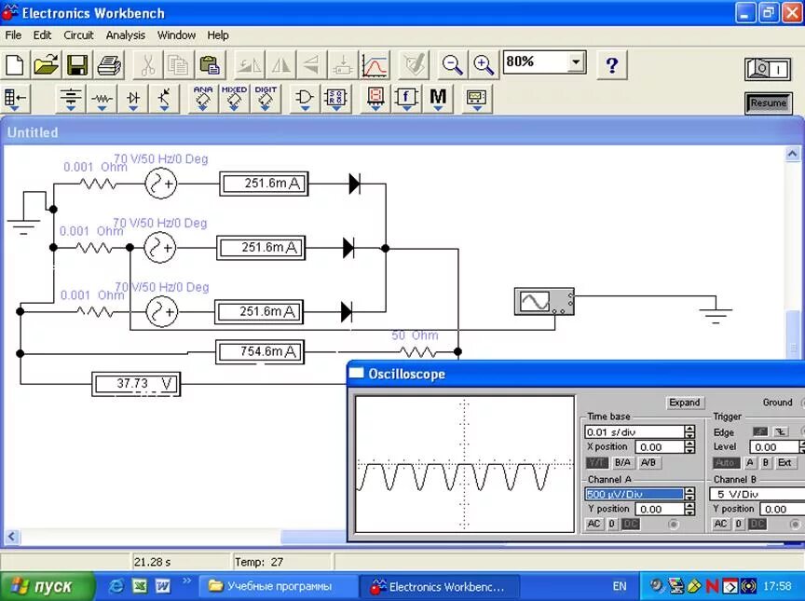Set Channel A coupling to 0

click(611, 524)
